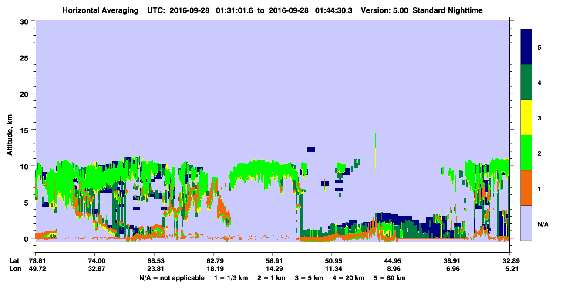
Task: Click the bright green colorbar segment labeled 2
Action: point(526,153)
